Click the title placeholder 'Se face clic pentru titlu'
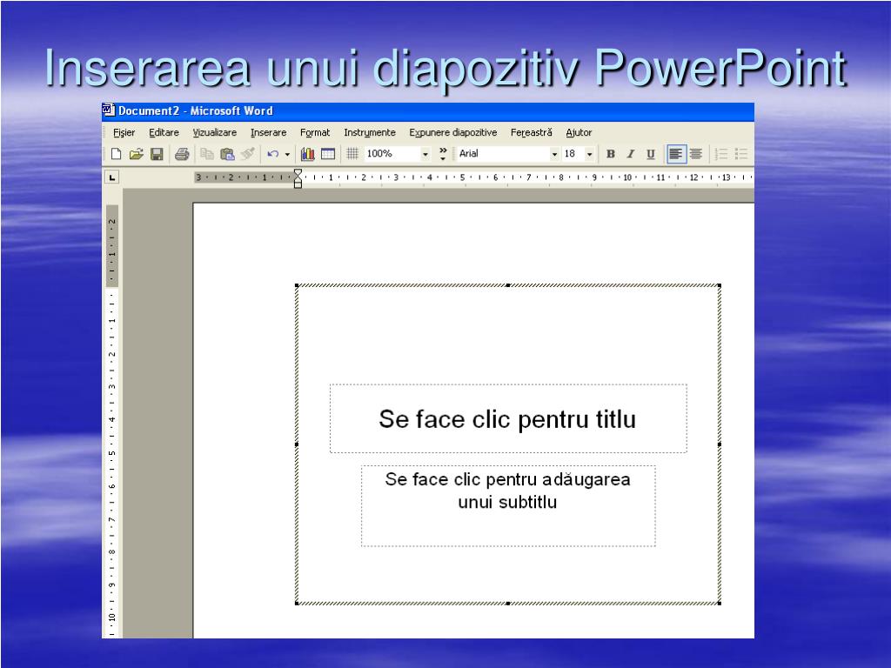This screenshot has height=668, width=891. [x=507, y=419]
